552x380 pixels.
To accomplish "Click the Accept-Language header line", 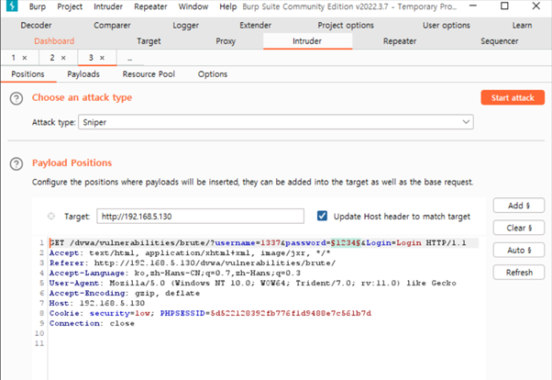I will tap(175, 273).
